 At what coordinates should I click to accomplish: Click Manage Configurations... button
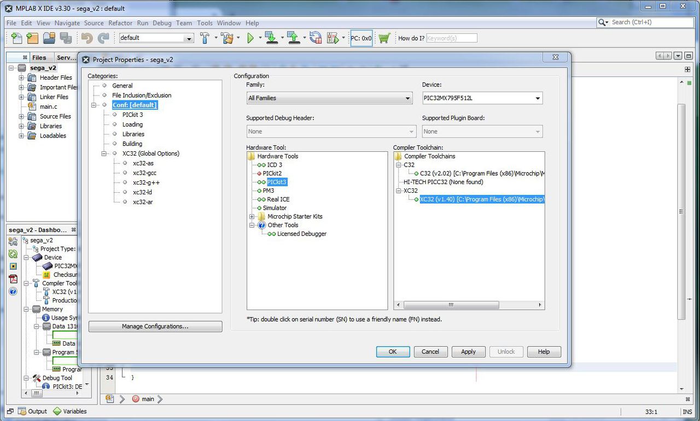155,327
